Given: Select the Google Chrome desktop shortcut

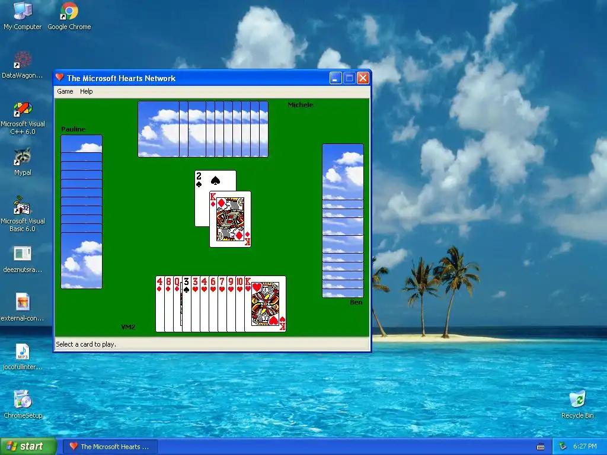Looking at the screenshot, I should [x=69, y=16].
